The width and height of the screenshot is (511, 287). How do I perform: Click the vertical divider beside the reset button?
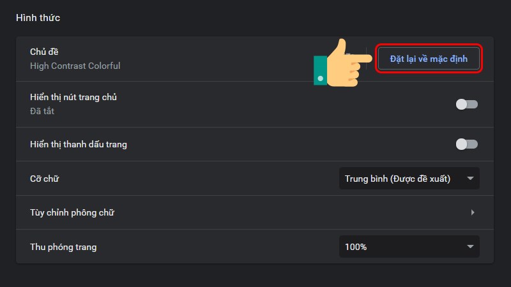[x=367, y=58]
